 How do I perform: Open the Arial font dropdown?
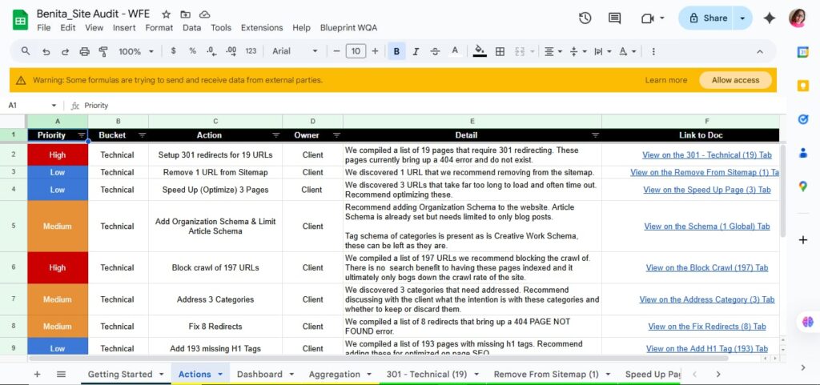pos(294,51)
